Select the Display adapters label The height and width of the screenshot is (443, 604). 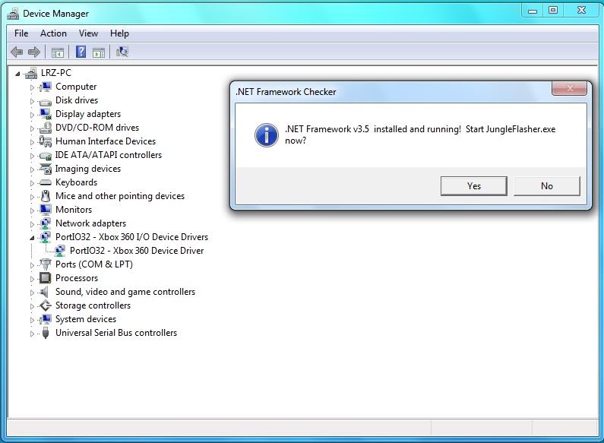pos(88,114)
